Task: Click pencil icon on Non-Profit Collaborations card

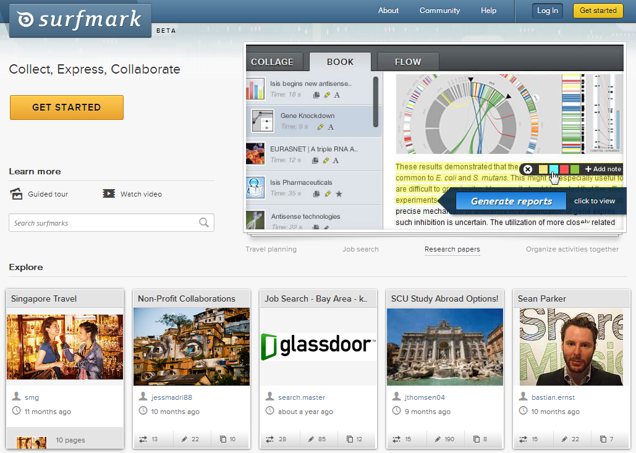Action: (185, 439)
